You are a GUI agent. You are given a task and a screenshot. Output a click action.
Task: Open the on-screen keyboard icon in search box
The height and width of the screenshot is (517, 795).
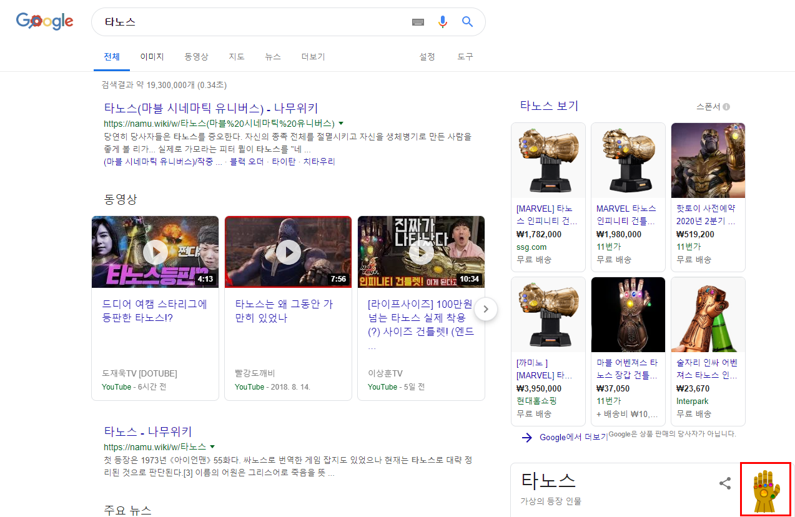click(x=418, y=22)
